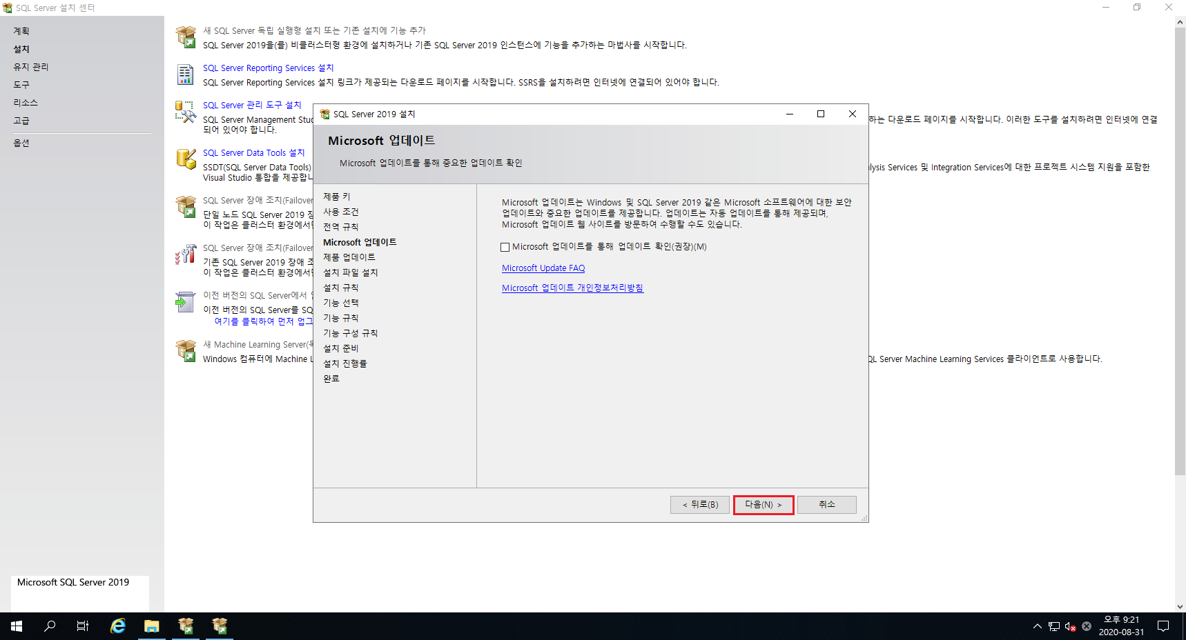The width and height of the screenshot is (1186, 640).
Task: Click the SQL Server Data Tools install icon
Action: 186,159
